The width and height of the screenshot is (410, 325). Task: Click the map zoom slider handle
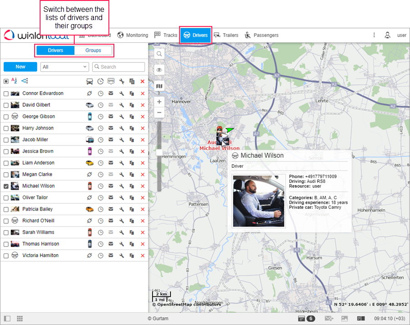pyautogui.click(x=159, y=152)
